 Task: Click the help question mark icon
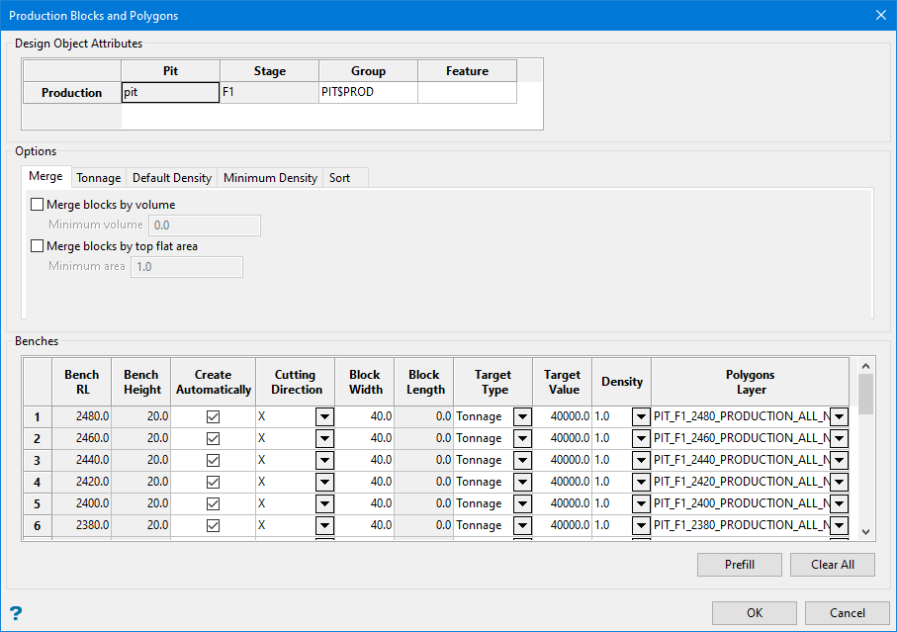[x=15, y=613]
